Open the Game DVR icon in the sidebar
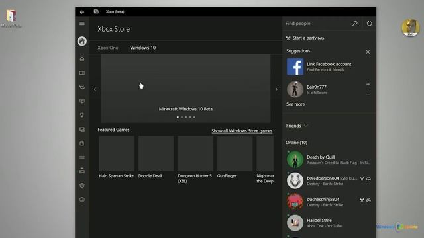 (82, 130)
